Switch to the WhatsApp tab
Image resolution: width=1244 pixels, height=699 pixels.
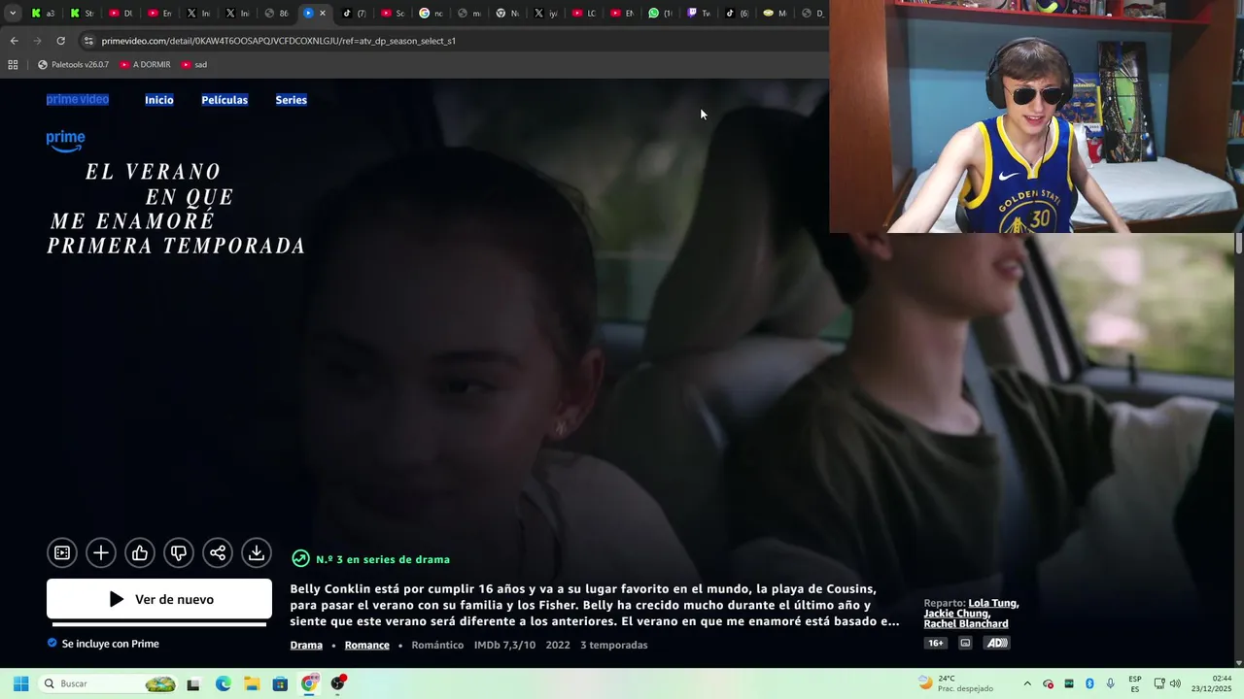660,13
